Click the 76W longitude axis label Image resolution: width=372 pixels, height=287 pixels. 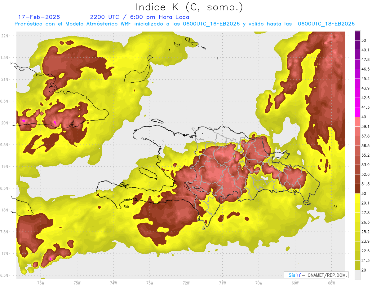[x=41, y=283]
